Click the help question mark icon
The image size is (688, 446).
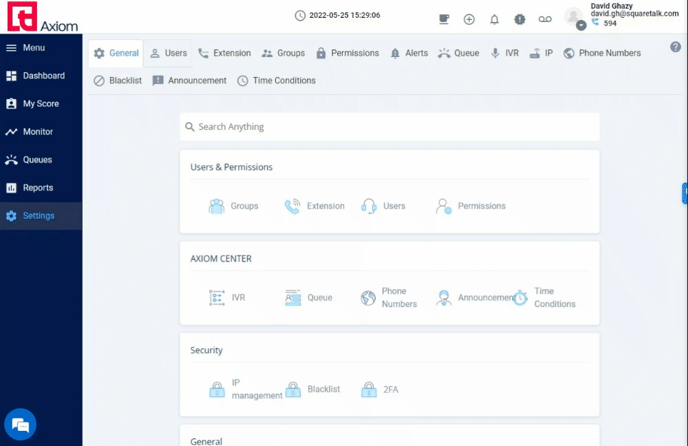(x=676, y=47)
